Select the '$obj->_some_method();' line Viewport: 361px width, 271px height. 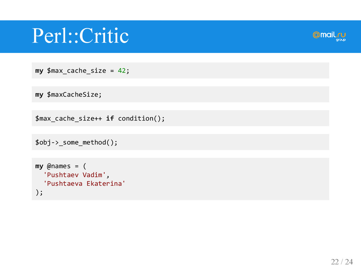[x=76, y=142]
